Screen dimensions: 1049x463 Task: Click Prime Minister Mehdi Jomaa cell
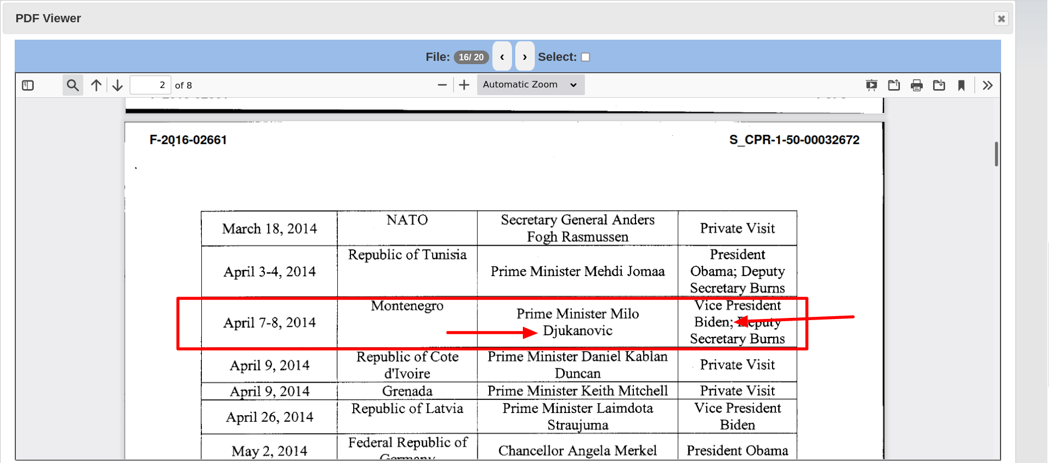578,271
